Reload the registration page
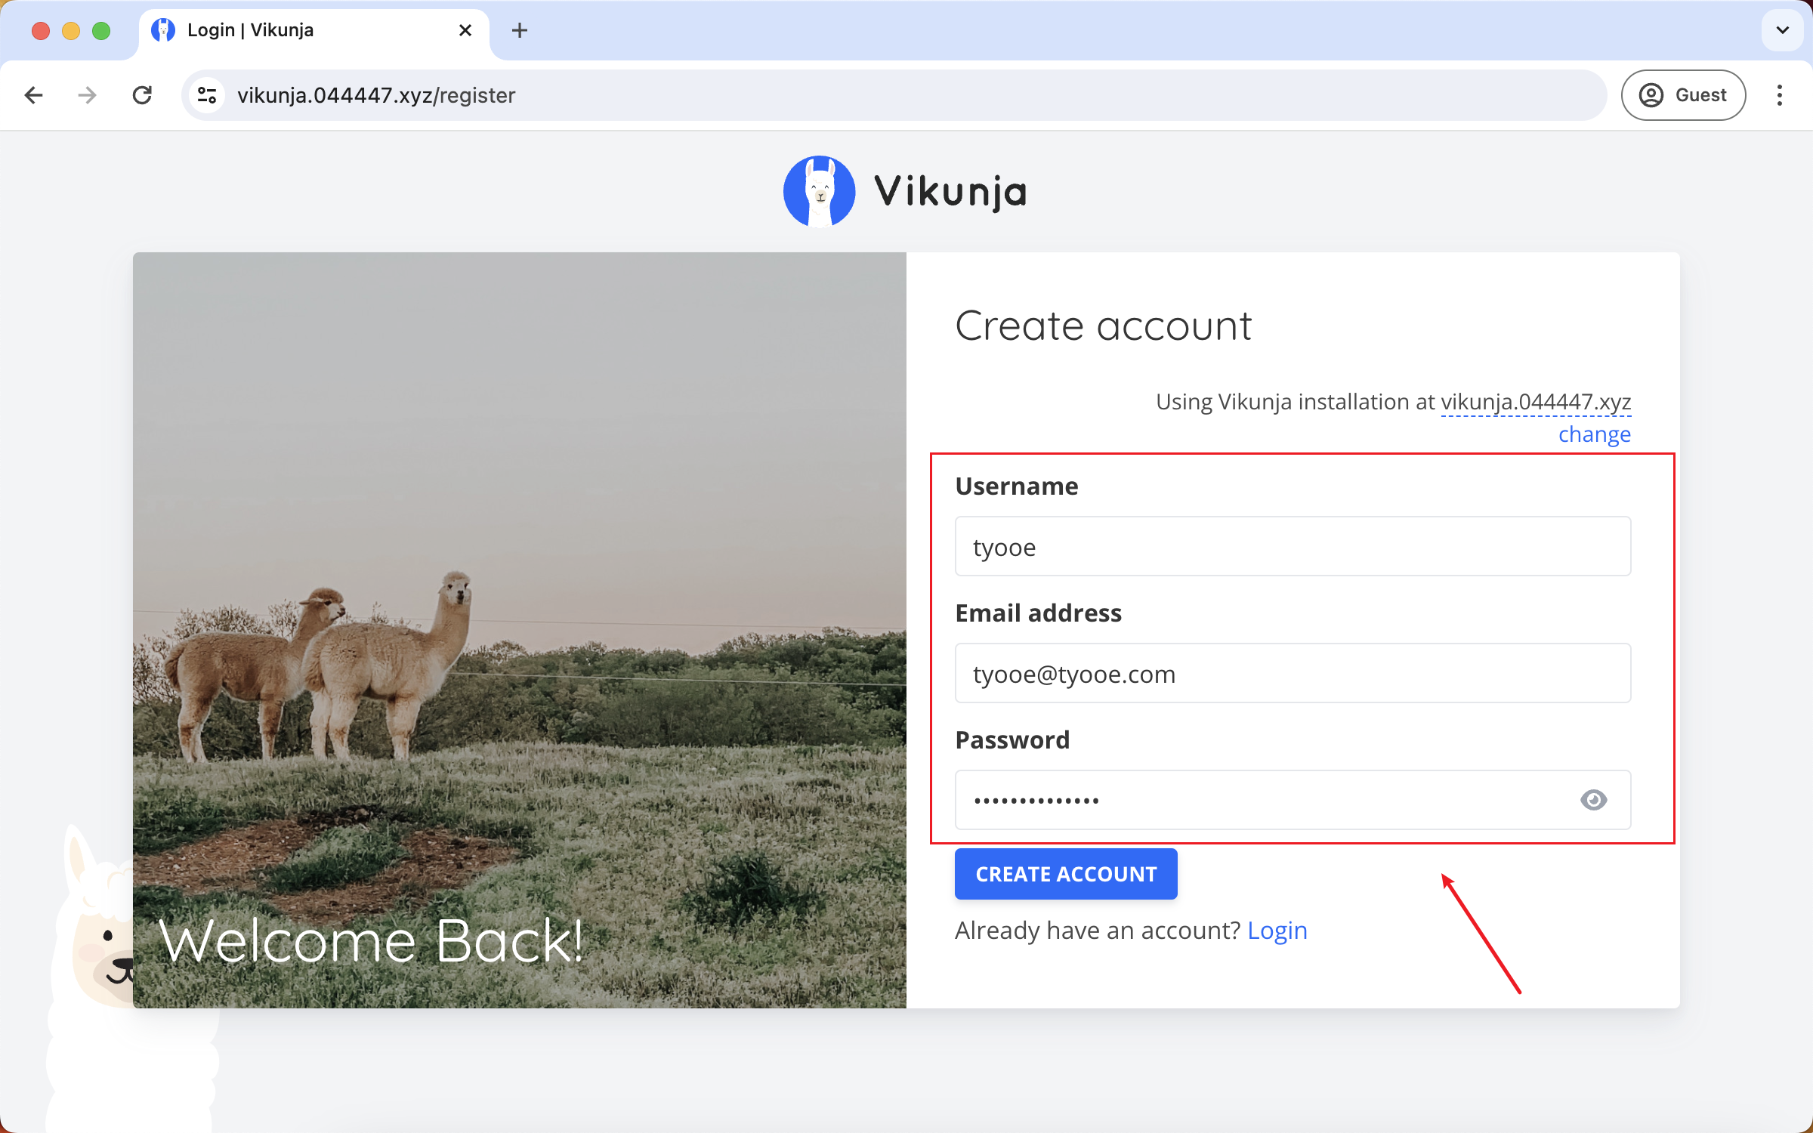Screen dimensions: 1813x1133 [x=142, y=95]
